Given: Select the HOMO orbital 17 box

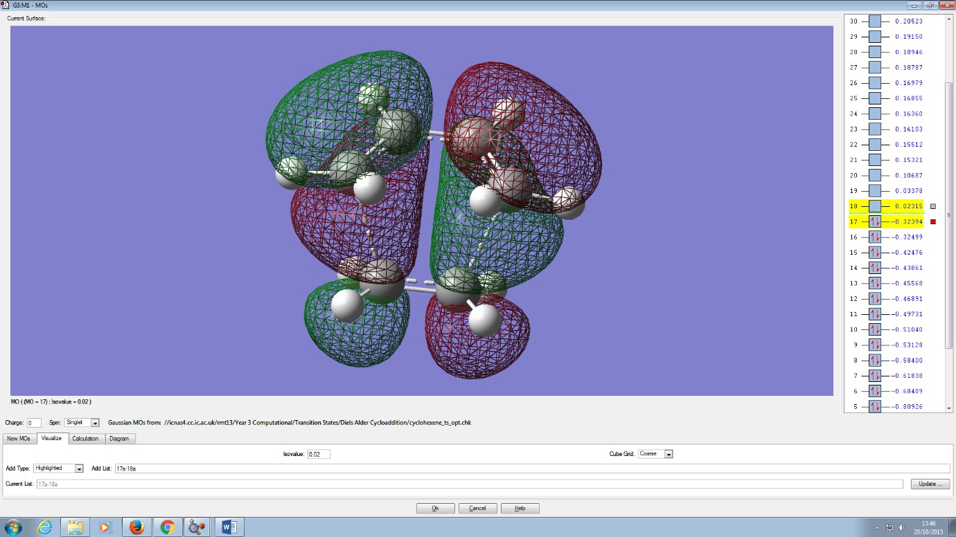Looking at the screenshot, I should 875,222.
